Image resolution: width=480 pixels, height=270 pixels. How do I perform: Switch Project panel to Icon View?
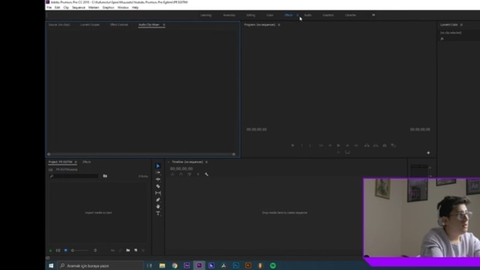[x=66, y=251]
